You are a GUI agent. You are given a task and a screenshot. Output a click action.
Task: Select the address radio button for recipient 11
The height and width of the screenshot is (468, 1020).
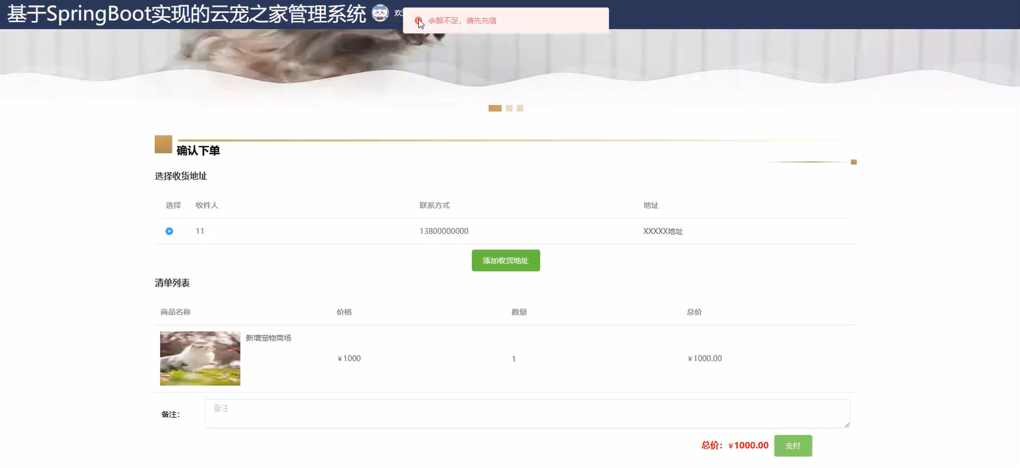169,231
